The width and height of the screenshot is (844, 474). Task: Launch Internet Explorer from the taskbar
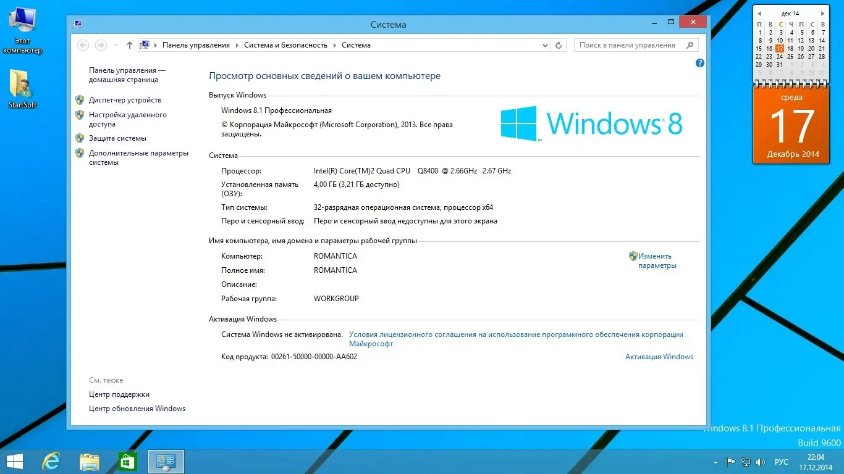pos(51,462)
